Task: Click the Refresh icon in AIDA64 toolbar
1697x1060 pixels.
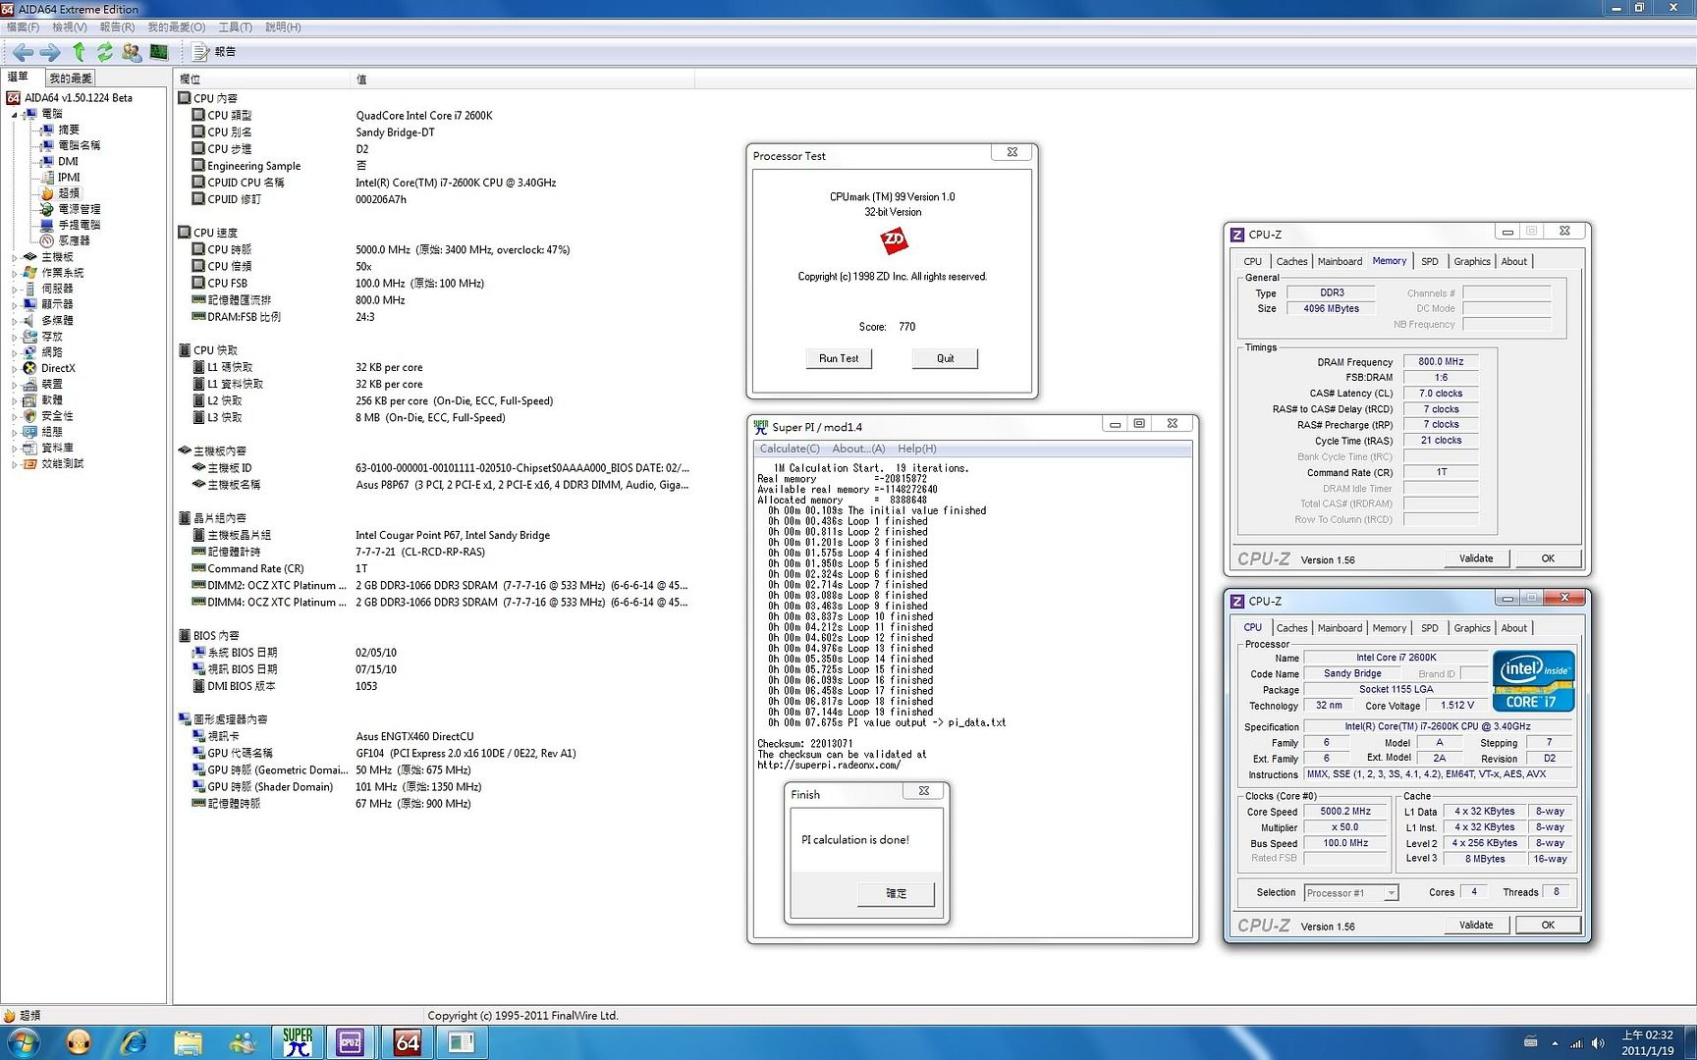Action: [104, 52]
